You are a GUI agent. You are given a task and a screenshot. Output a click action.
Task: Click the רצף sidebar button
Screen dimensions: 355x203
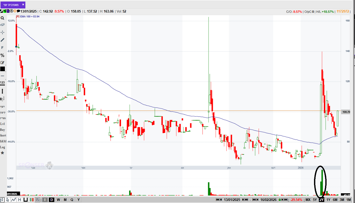[3, 106]
